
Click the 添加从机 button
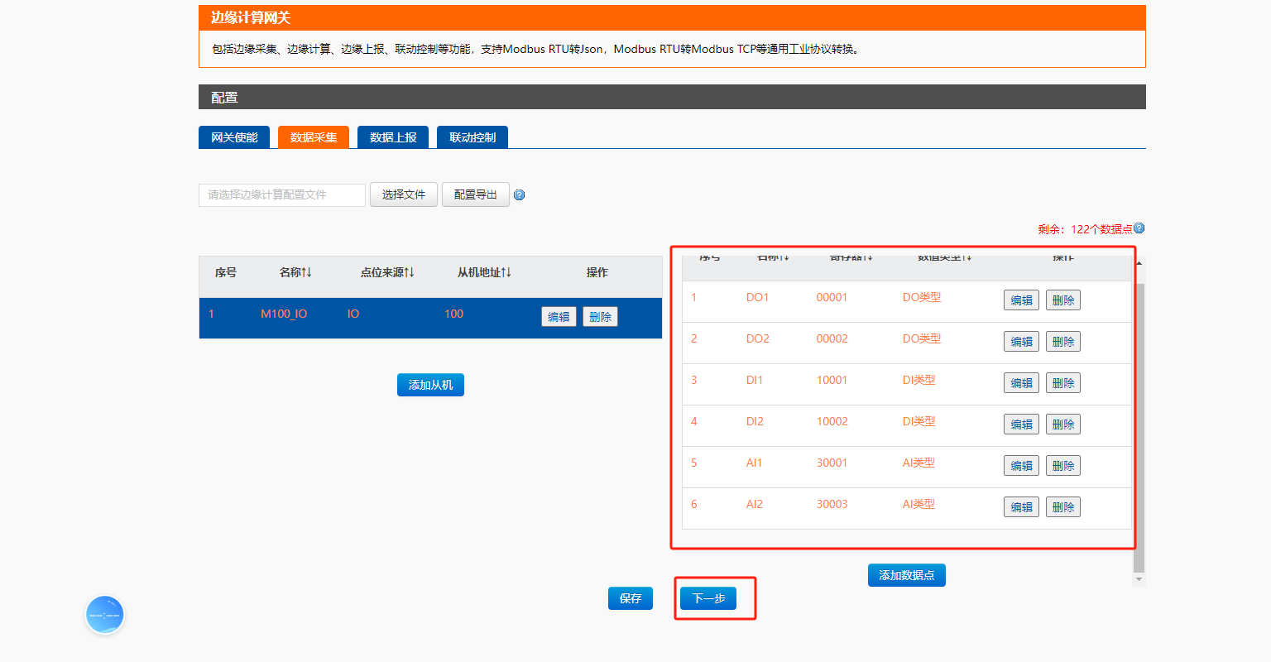coord(430,385)
